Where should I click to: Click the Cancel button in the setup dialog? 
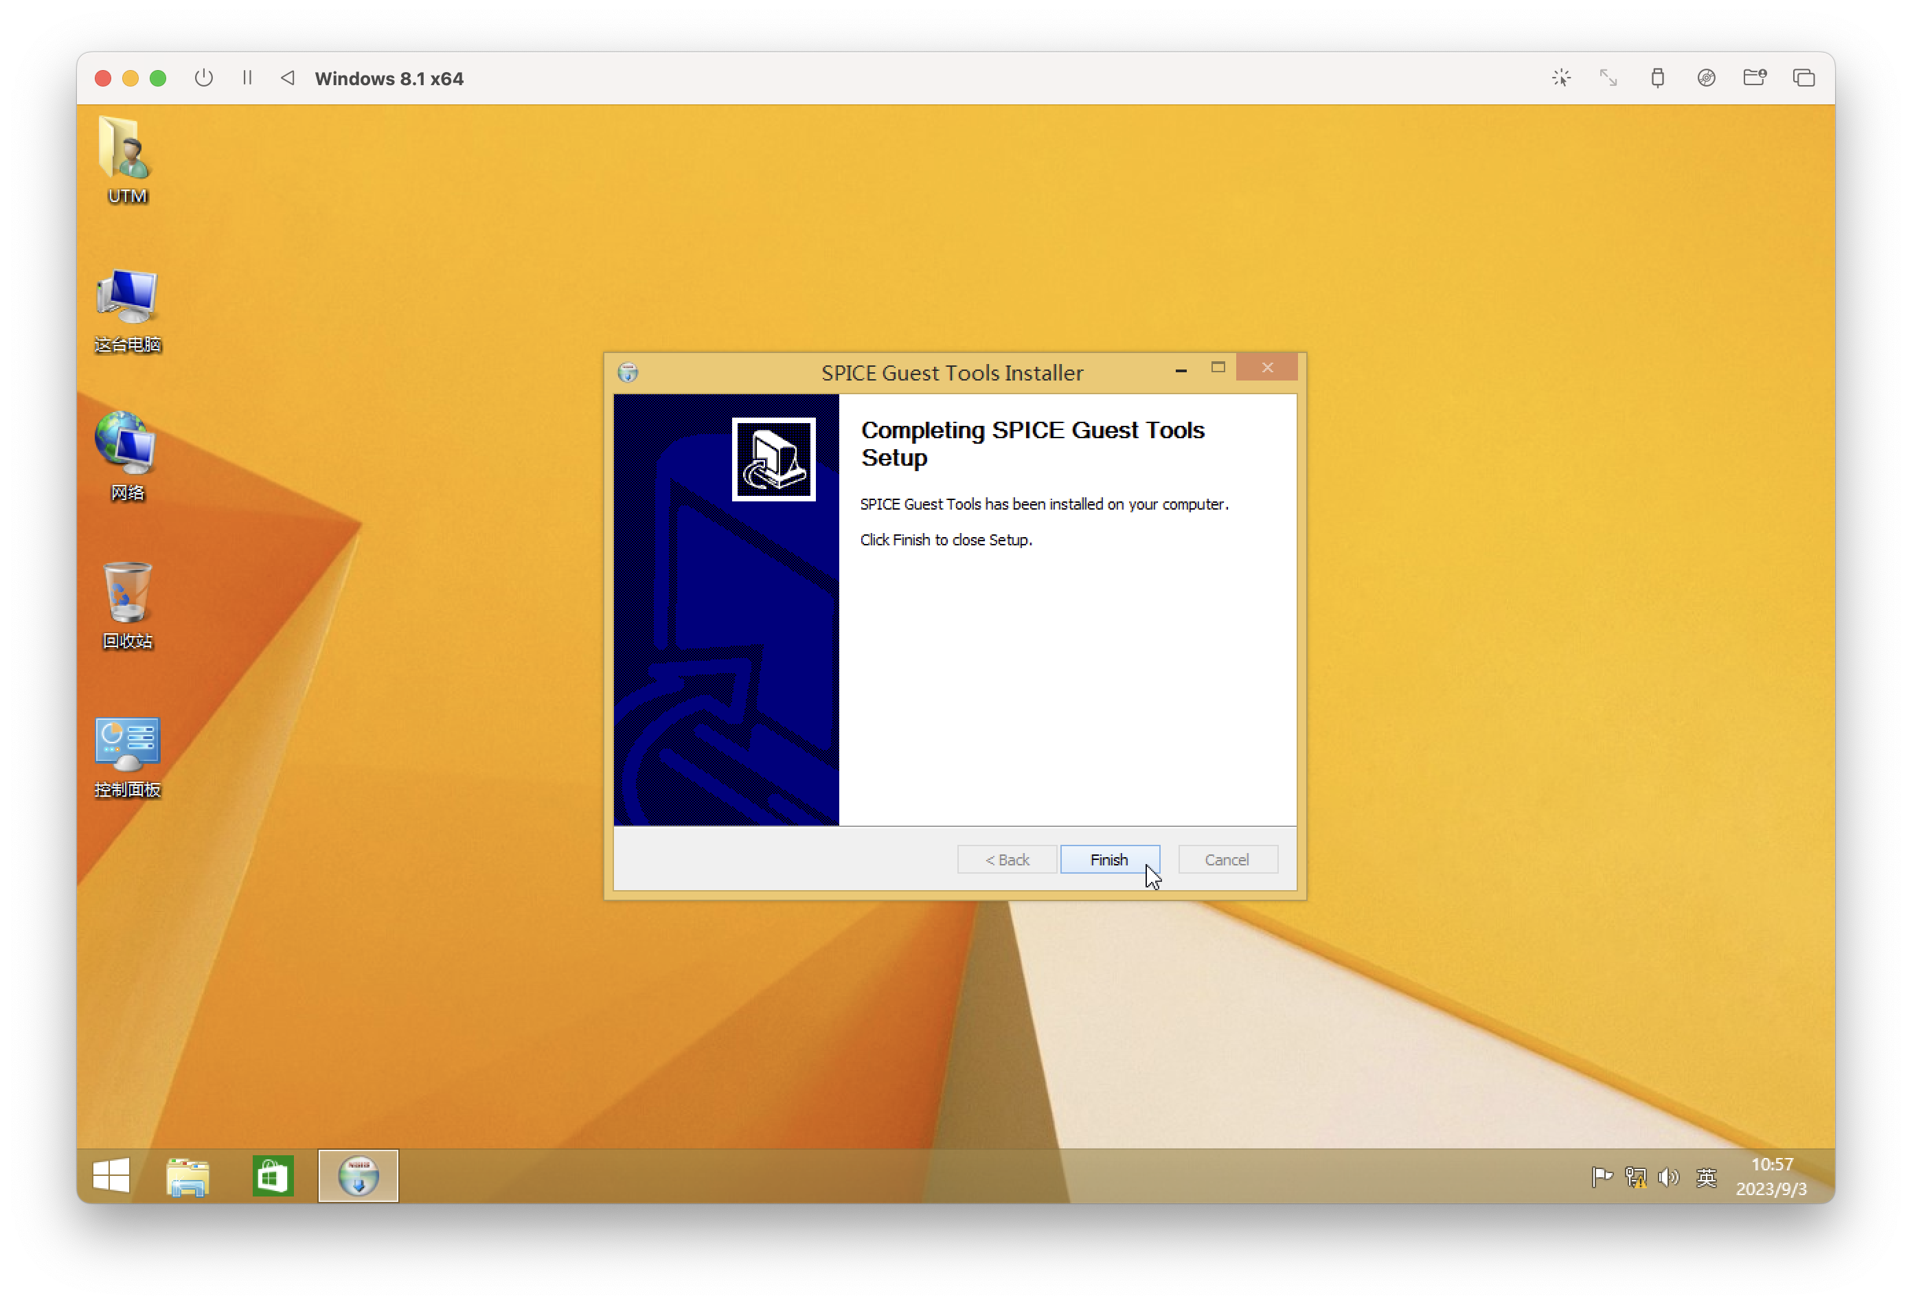pos(1227,859)
